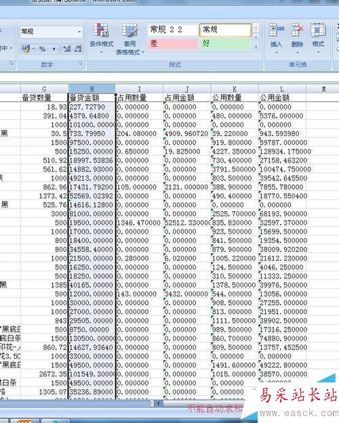Select column M header
This screenshot has width=339, height=423.
pyautogui.click(x=323, y=89)
